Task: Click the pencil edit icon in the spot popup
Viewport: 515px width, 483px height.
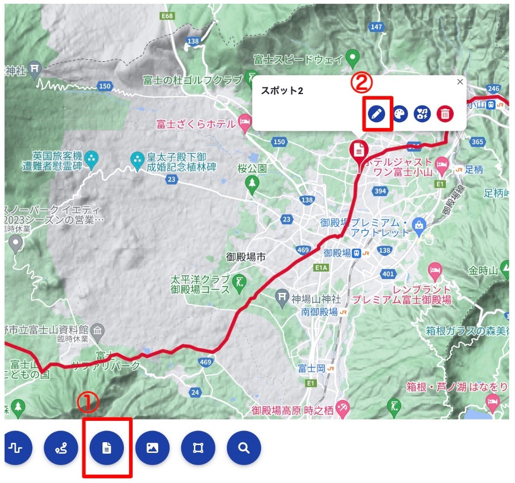Action: pos(377,114)
